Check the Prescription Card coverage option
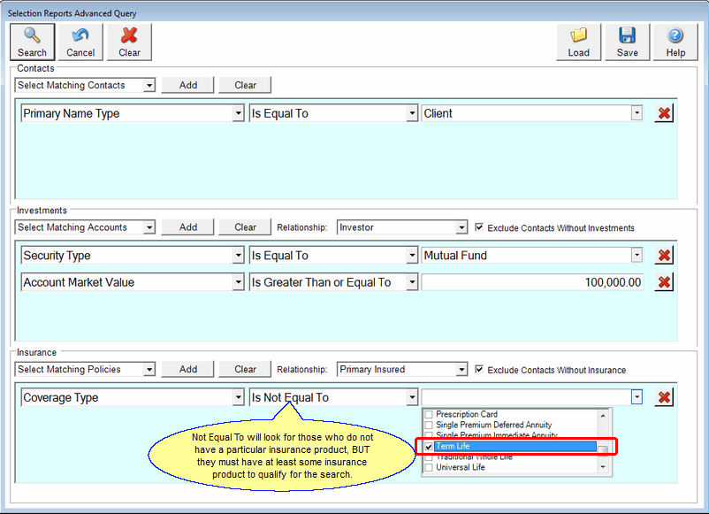 point(428,413)
